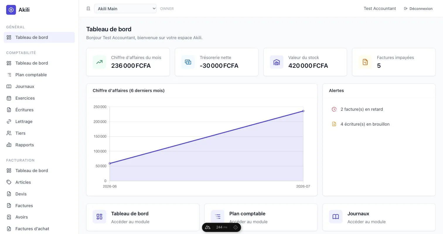Open the Akili Main company dropdown
The image size is (443, 234).
tap(125, 8)
